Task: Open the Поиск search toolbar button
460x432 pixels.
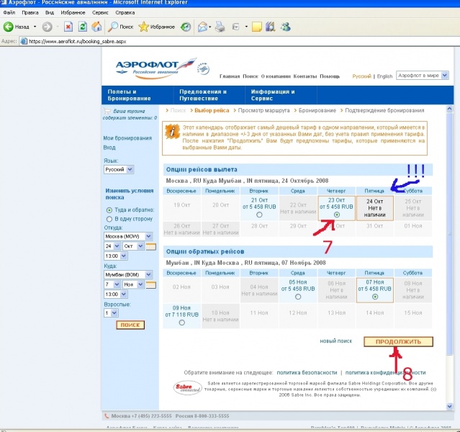Action: [120, 27]
